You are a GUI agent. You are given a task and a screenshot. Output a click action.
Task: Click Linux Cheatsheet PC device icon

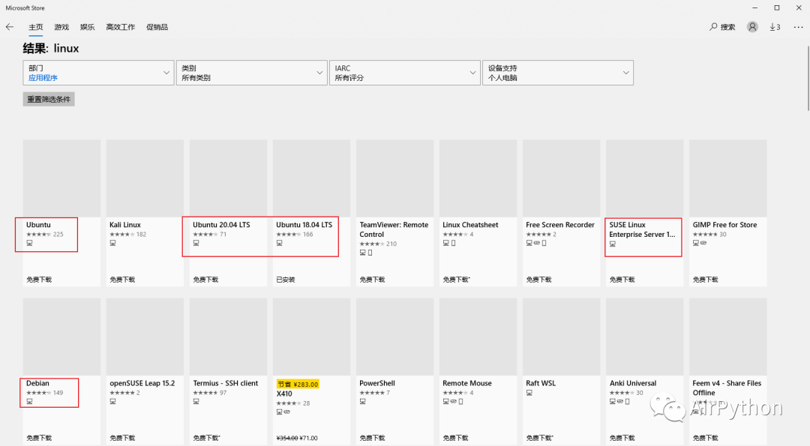coord(445,243)
